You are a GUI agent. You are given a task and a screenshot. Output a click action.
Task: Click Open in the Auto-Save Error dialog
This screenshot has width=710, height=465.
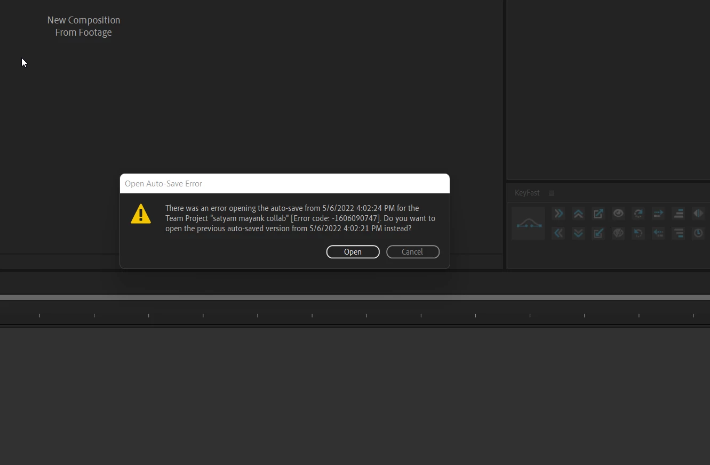353,252
